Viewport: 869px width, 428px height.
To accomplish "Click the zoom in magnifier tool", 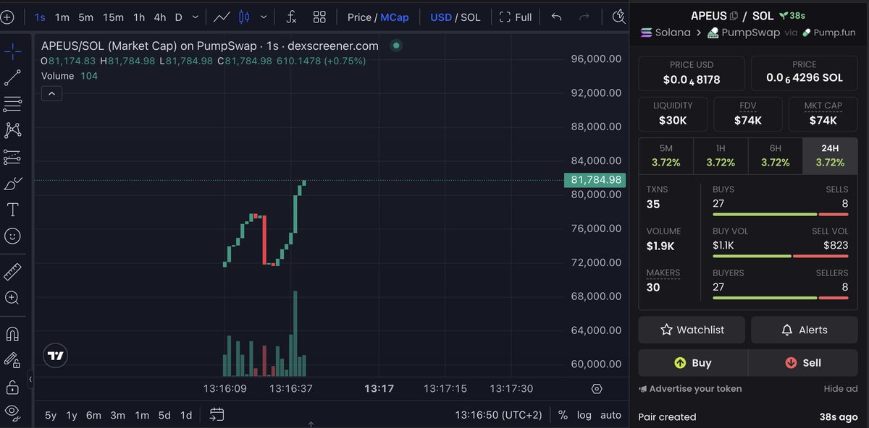I will pyautogui.click(x=12, y=298).
